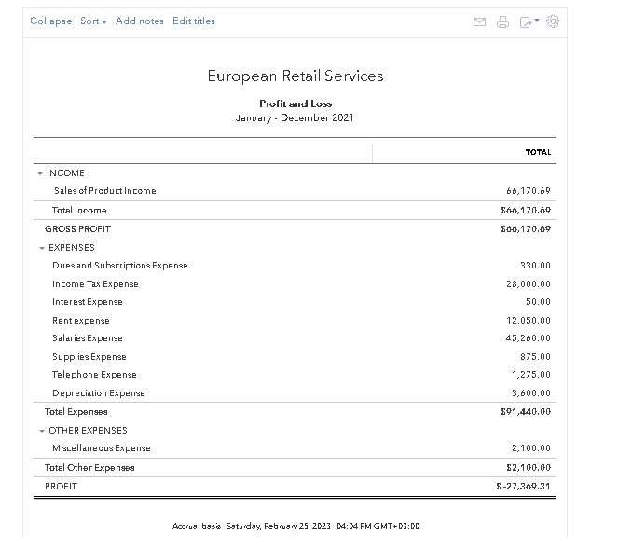Click the Collapse button
Viewport: 618px width, 537px height.
(50, 21)
